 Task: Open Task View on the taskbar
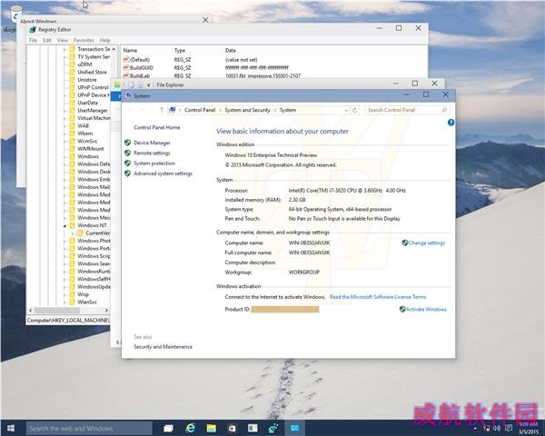[x=169, y=429]
